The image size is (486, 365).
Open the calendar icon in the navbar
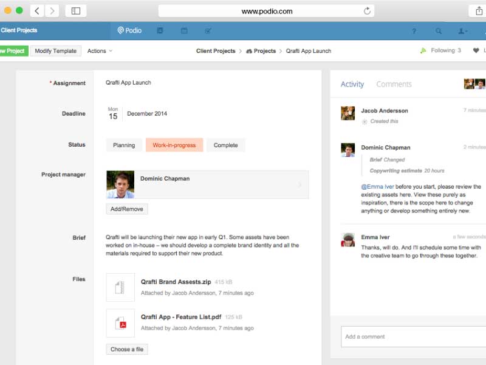184,30
